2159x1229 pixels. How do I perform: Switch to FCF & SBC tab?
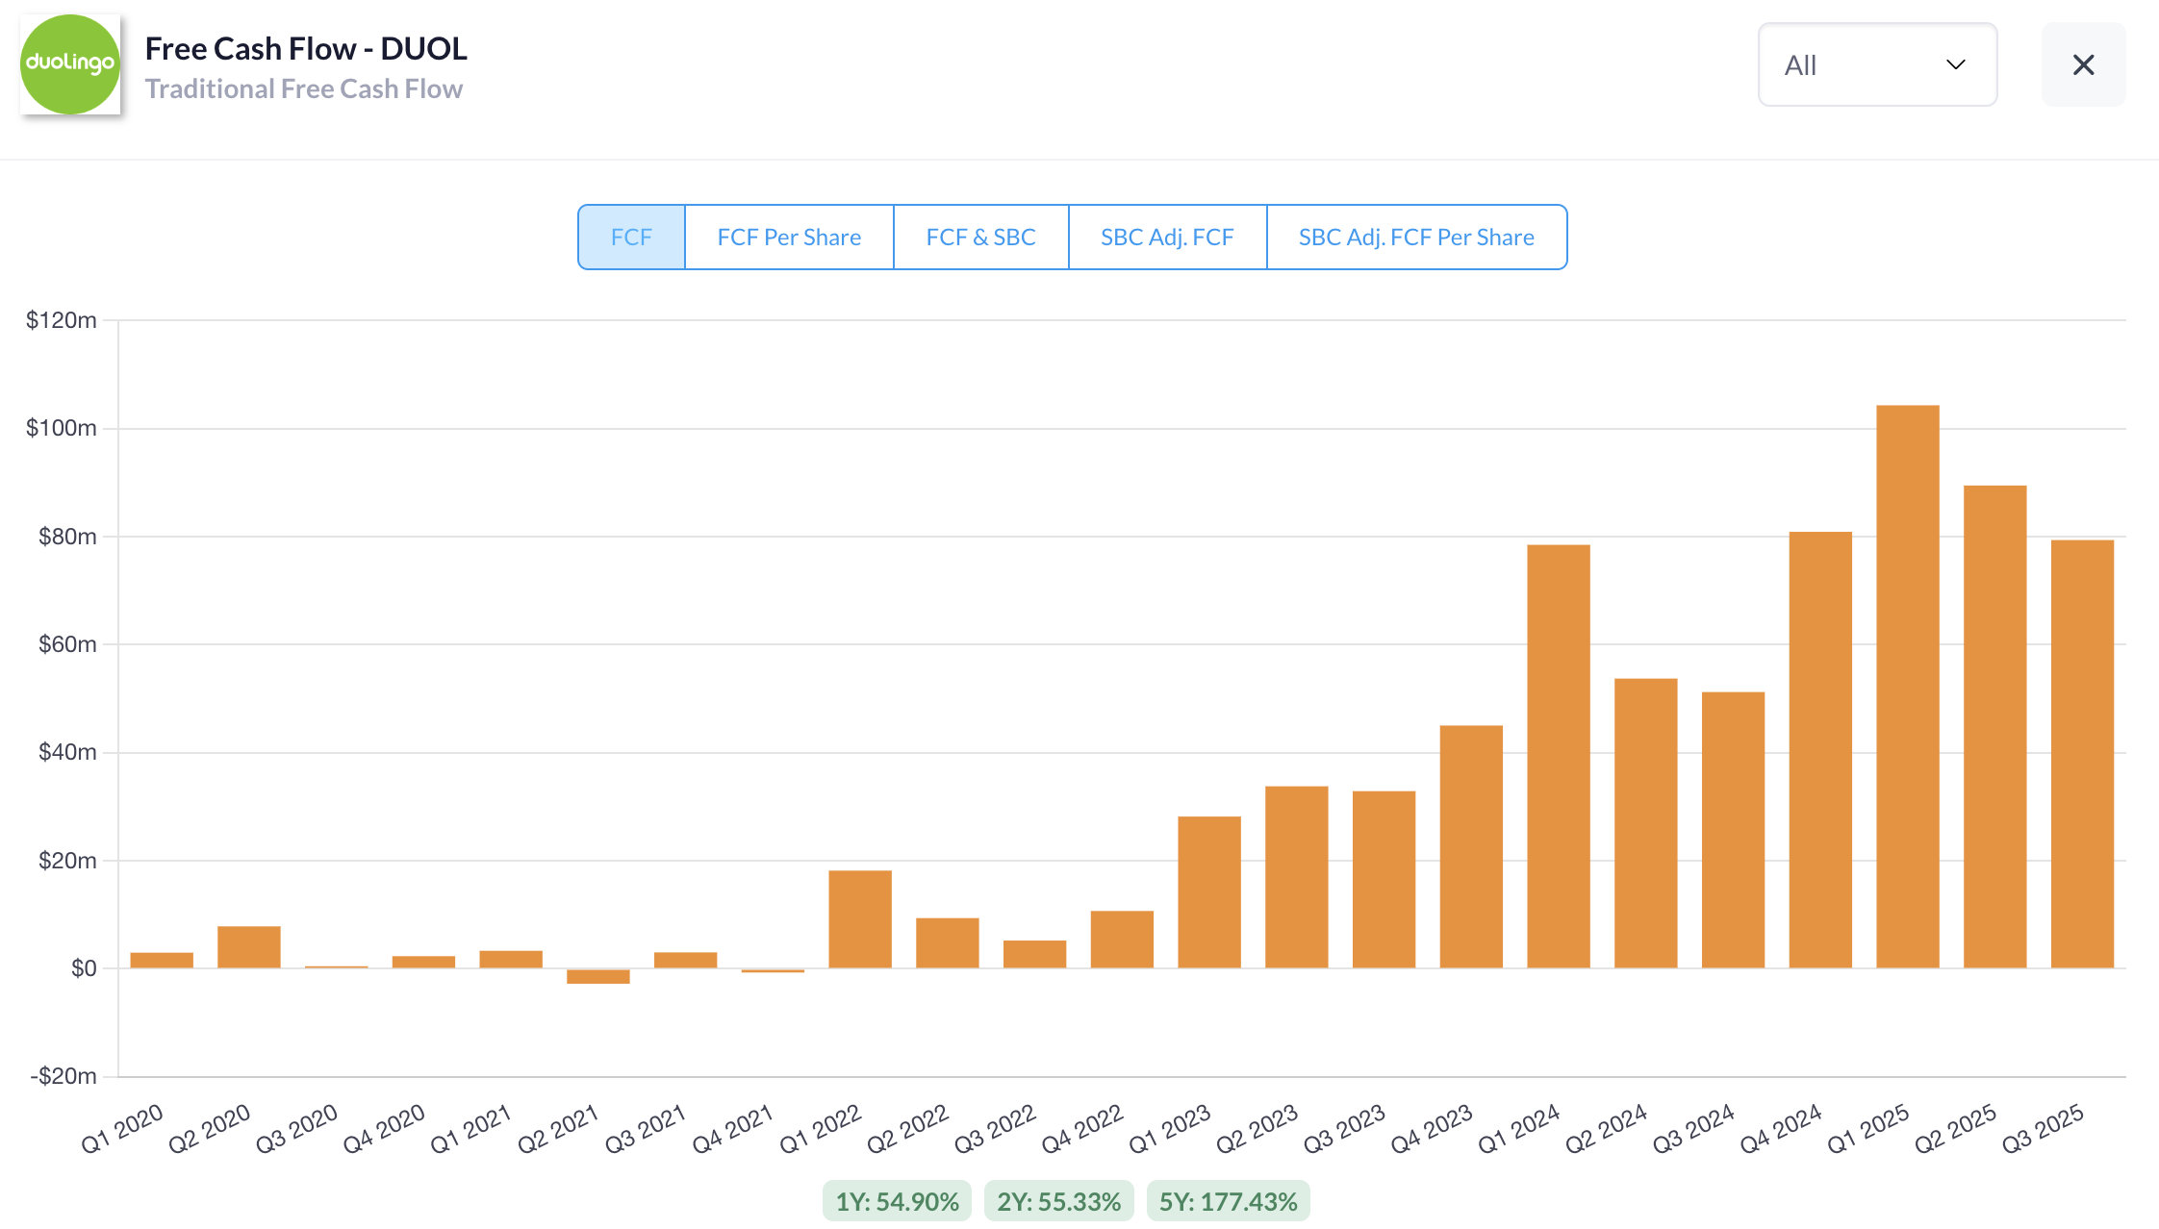(980, 237)
